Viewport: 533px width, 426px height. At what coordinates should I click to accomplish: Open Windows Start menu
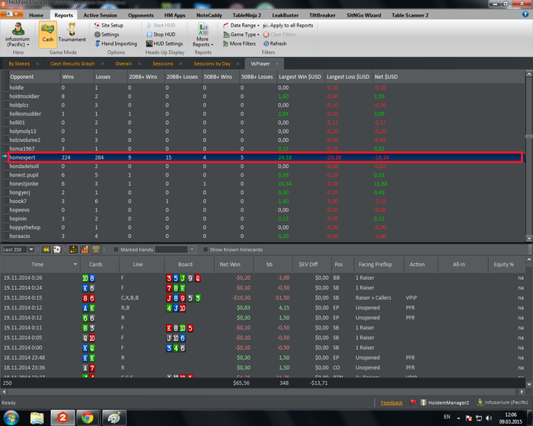[x=11, y=418]
